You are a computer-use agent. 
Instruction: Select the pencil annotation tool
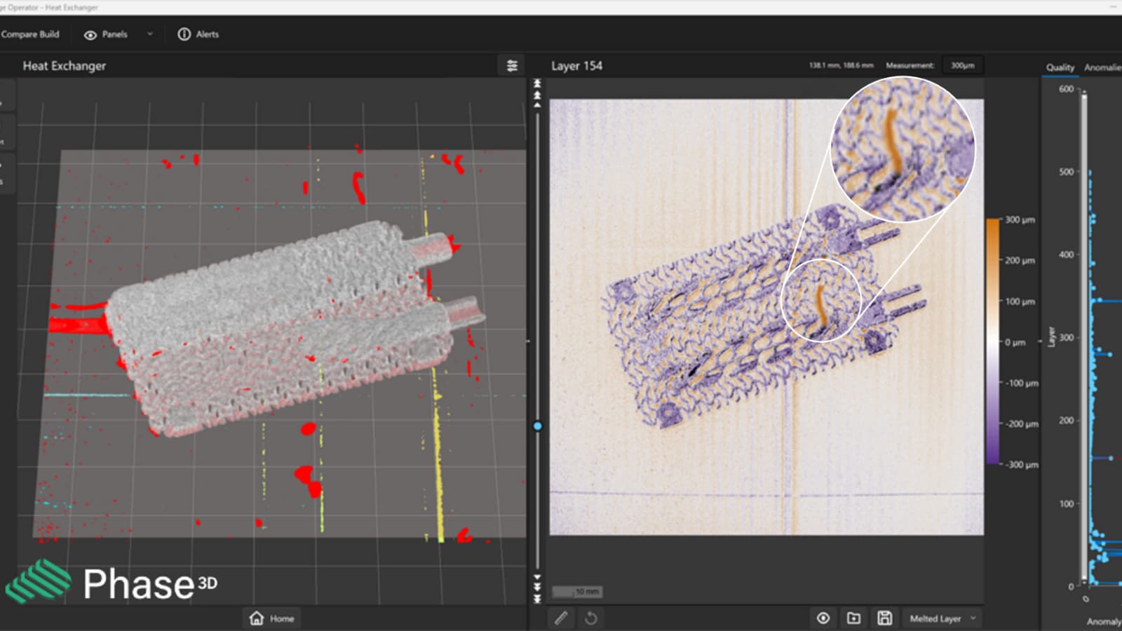[561, 618]
